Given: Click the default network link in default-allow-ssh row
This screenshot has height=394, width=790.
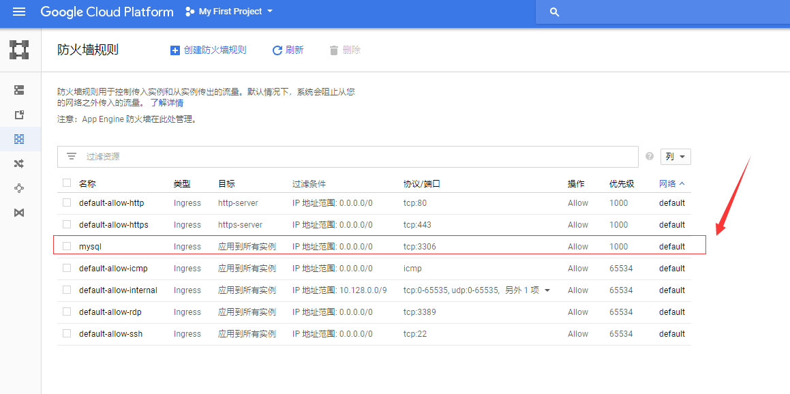Looking at the screenshot, I should [x=671, y=333].
